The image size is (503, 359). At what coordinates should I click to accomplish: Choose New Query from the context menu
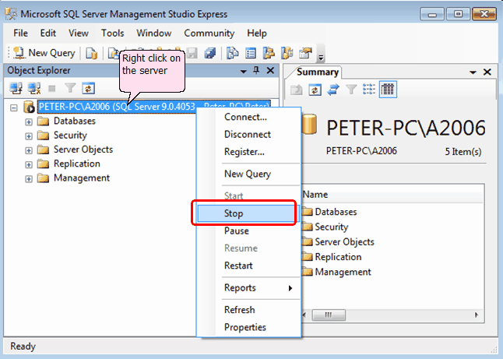point(248,174)
